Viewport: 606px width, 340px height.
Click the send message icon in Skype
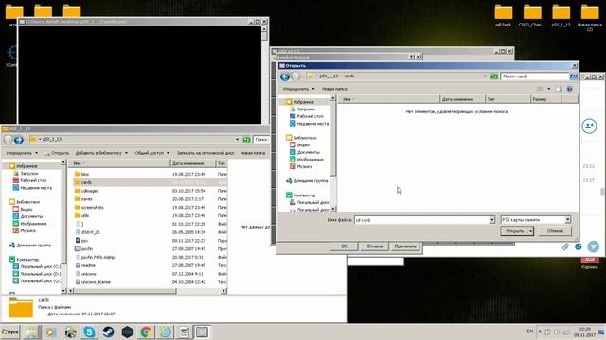tap(594, 246)
